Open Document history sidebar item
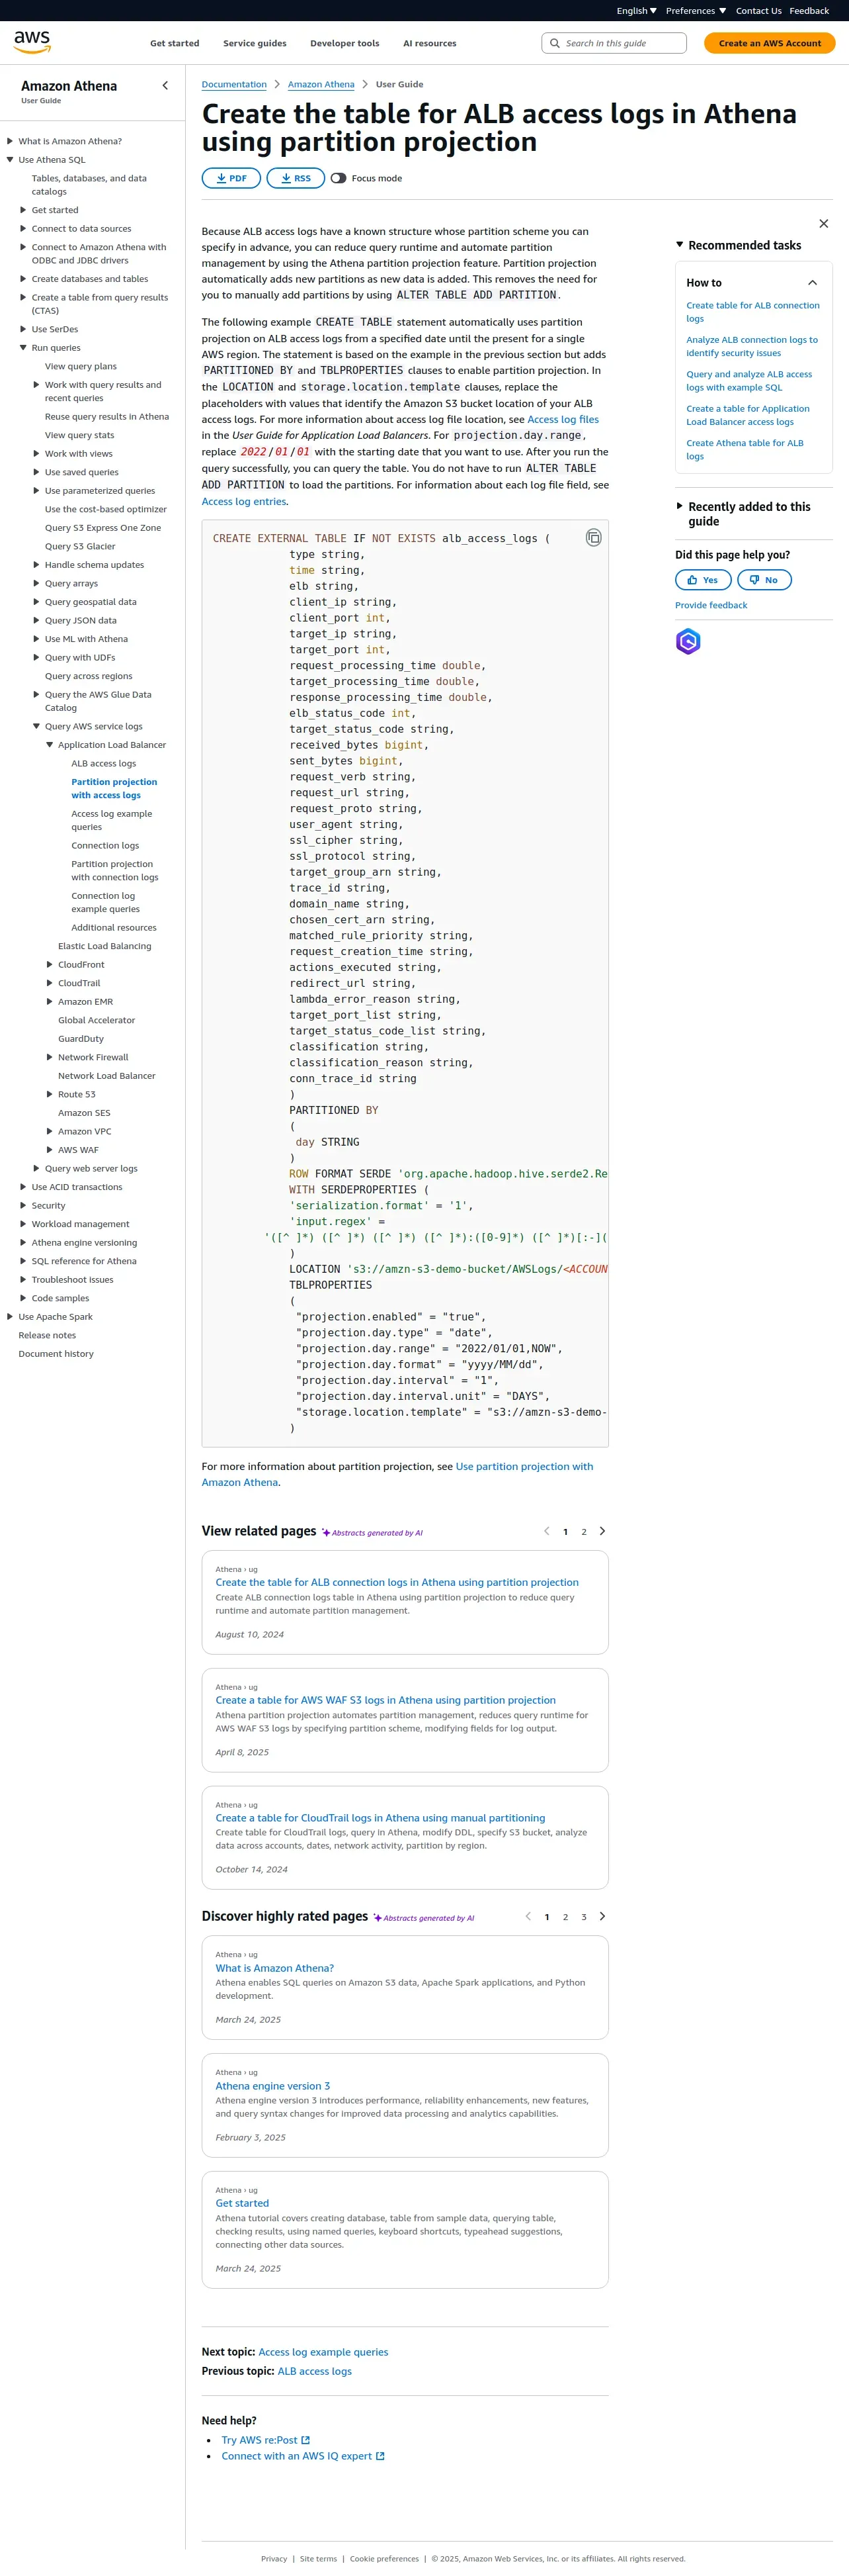This screenshot has height=2576, width=849. point(56,1354)
